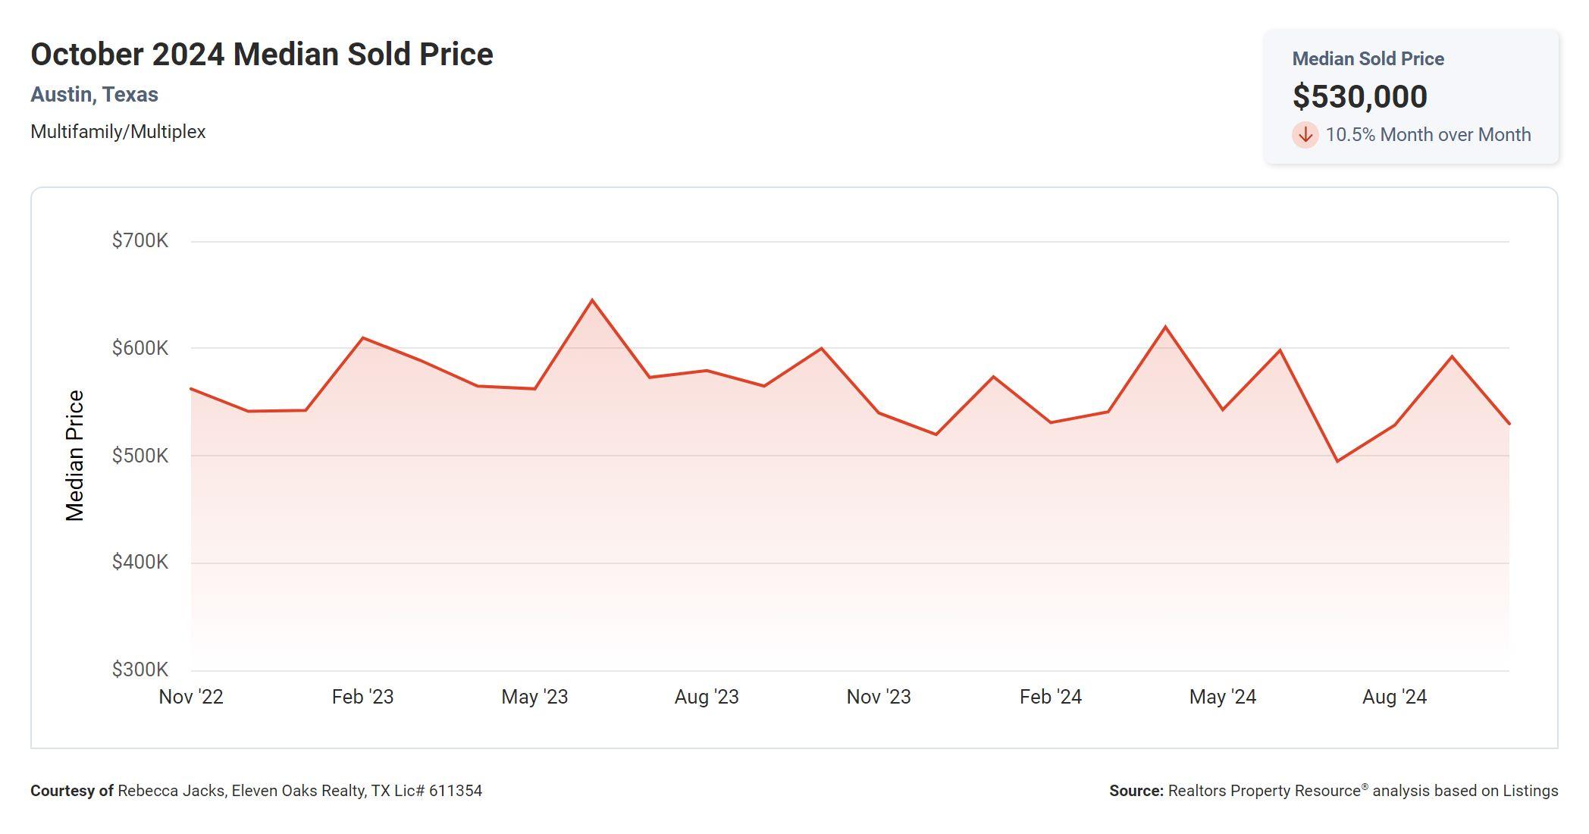Viewport: 1589px width, 834px height.
Task: Select the May '23 x-axis label
Action: pos(534,697)
